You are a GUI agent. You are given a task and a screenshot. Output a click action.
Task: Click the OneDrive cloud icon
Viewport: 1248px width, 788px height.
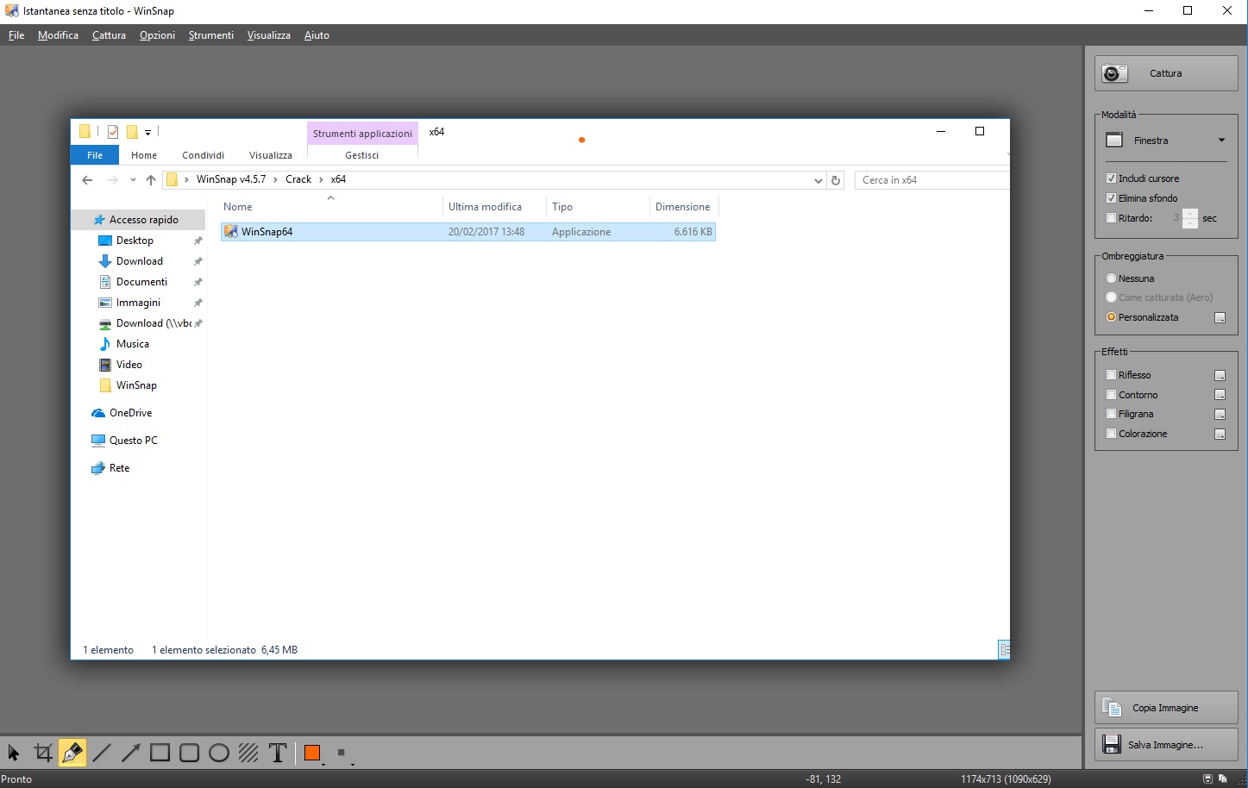(x=98, y=413)
